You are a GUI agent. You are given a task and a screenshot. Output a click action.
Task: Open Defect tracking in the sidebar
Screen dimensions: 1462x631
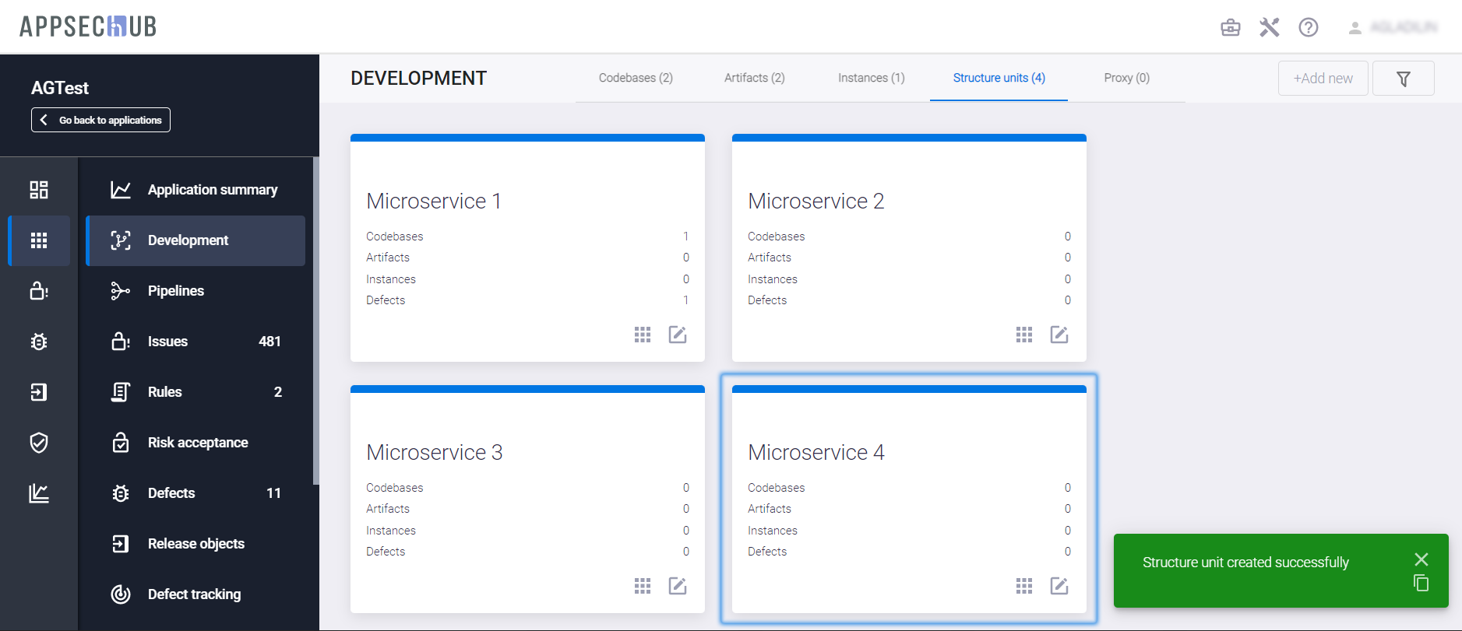pos(194,594)
